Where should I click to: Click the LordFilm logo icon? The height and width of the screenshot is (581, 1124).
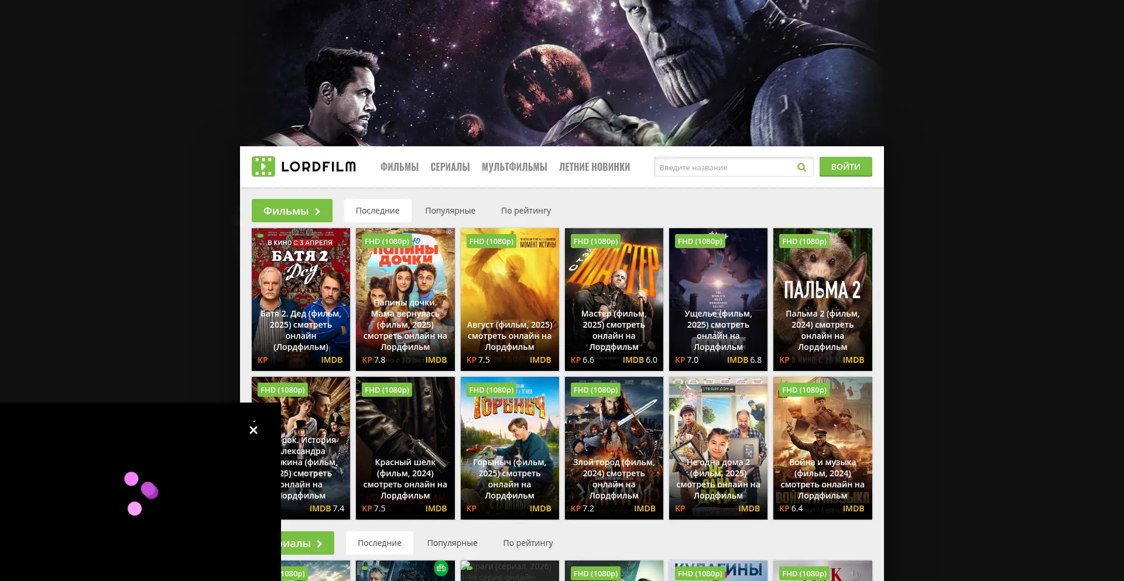pyautogui.click(x=263, y=167)
